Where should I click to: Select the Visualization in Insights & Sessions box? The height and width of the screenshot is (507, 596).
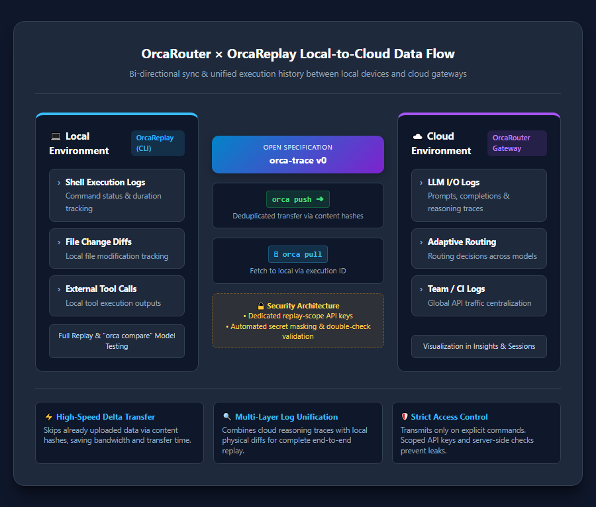[x=479, y=346]
